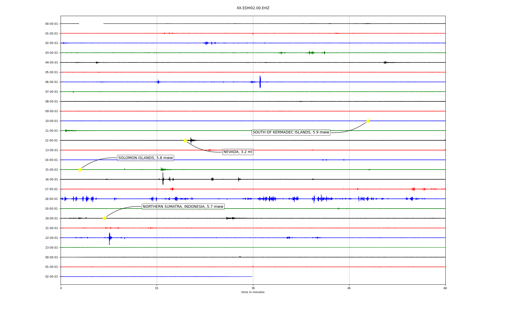Click the SOLOMON ISLANDS, 5.8 mww annotation
The width and height of the screenshot is (506, 316).
tap(145, 158)
